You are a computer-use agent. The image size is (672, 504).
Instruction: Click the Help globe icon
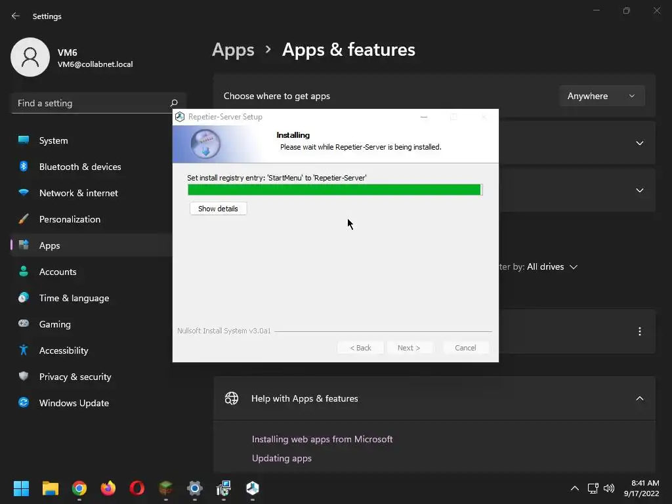(x=232, y=398)
